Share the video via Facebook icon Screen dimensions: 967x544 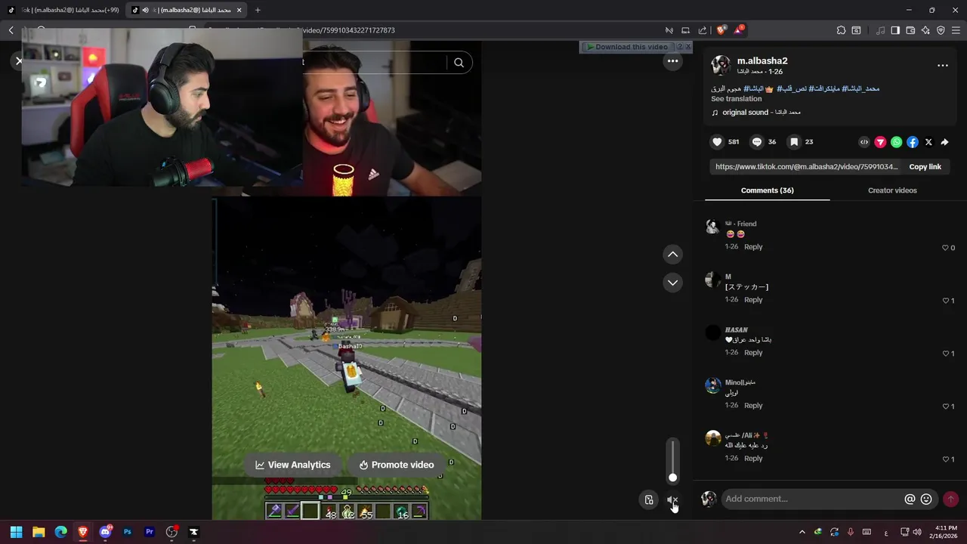tap(913, 142)
